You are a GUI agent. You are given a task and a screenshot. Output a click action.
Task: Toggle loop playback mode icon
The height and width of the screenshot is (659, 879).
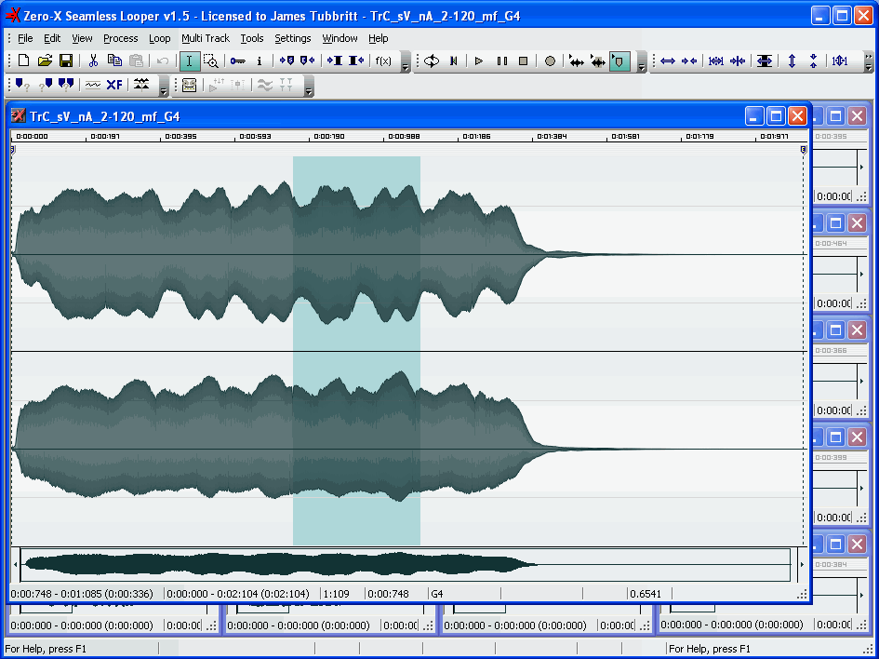point(431,61)
